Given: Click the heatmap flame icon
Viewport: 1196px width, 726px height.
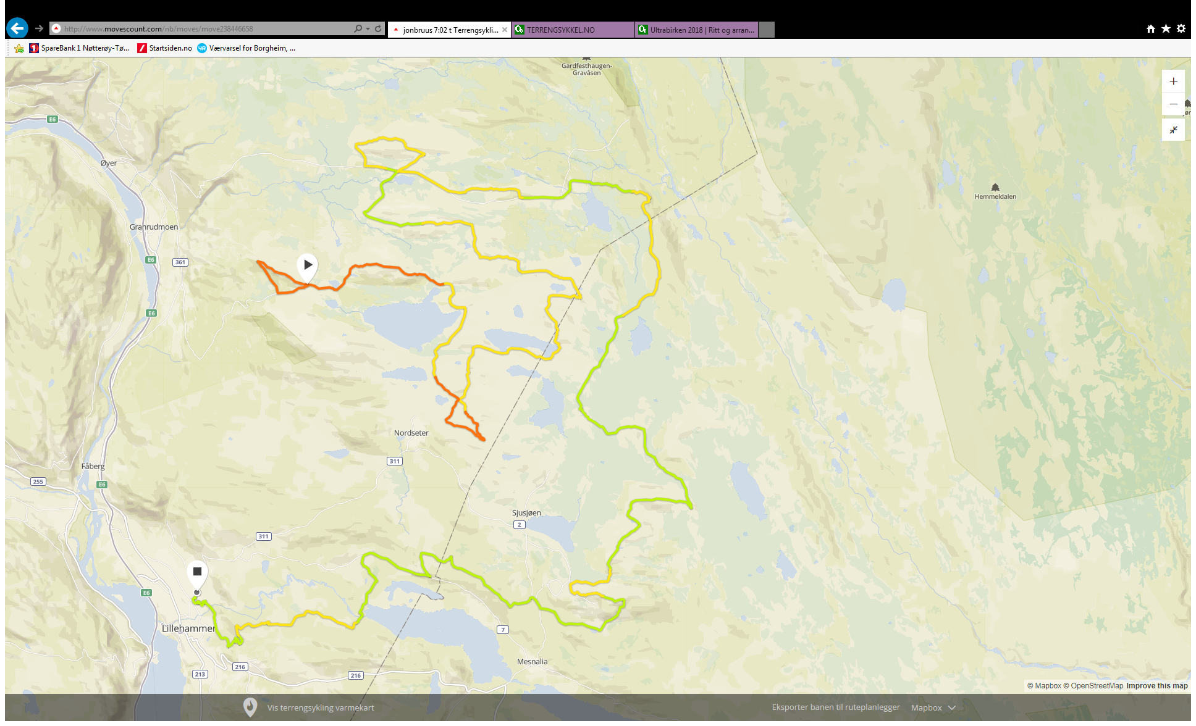Looking at the screenshot, I should (250, 707).
